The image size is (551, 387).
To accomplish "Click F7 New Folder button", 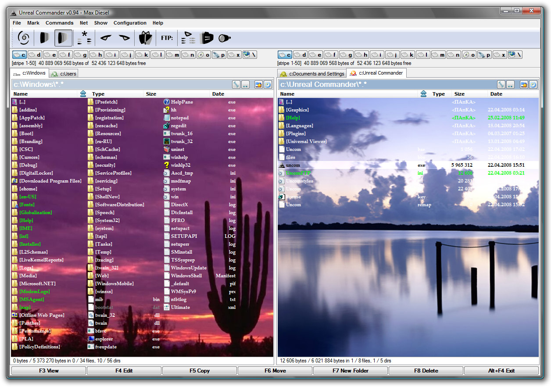I will pyautogui.click(x=351, y=371).
